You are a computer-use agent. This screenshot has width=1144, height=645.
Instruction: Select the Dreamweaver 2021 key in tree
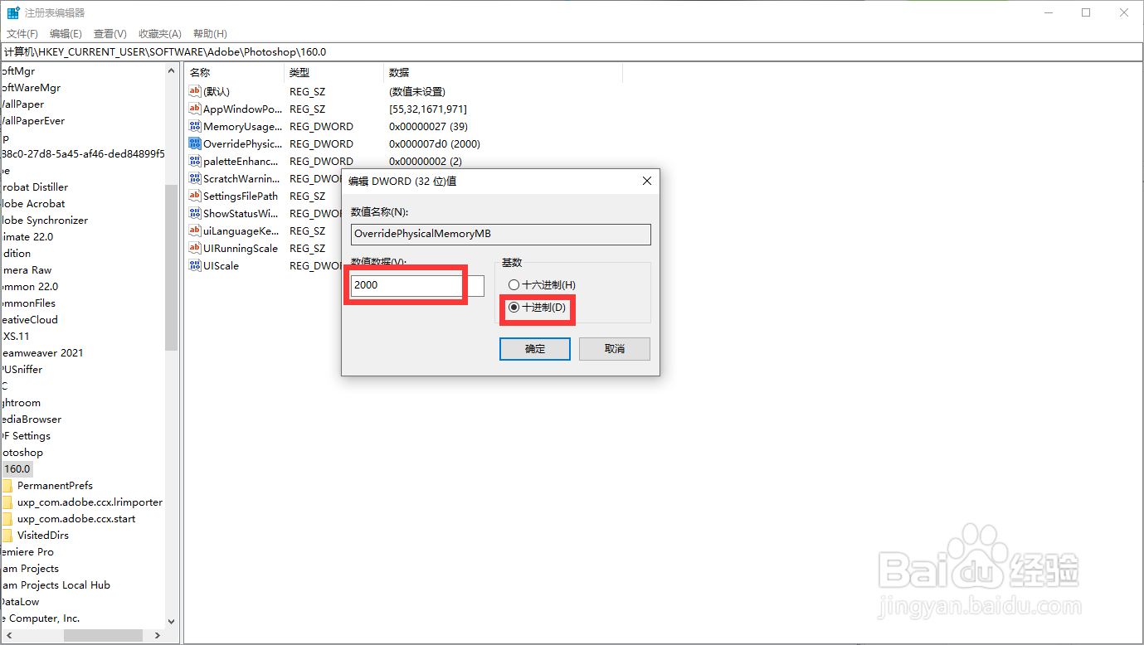41,353
